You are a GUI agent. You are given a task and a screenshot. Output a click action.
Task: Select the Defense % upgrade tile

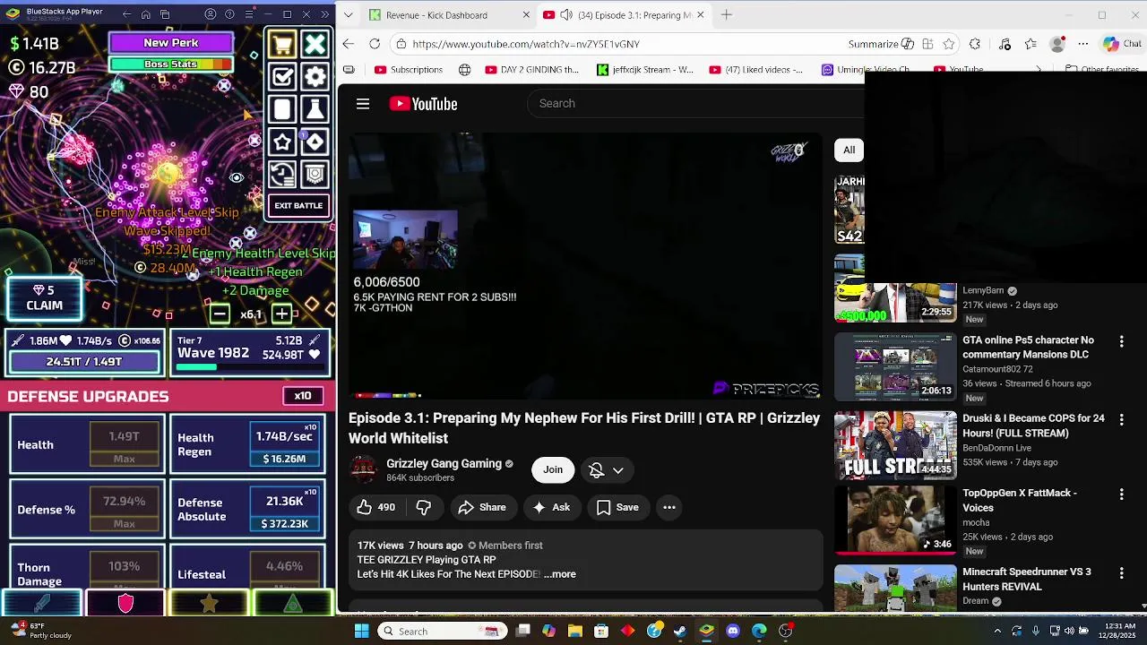[87, 509]
